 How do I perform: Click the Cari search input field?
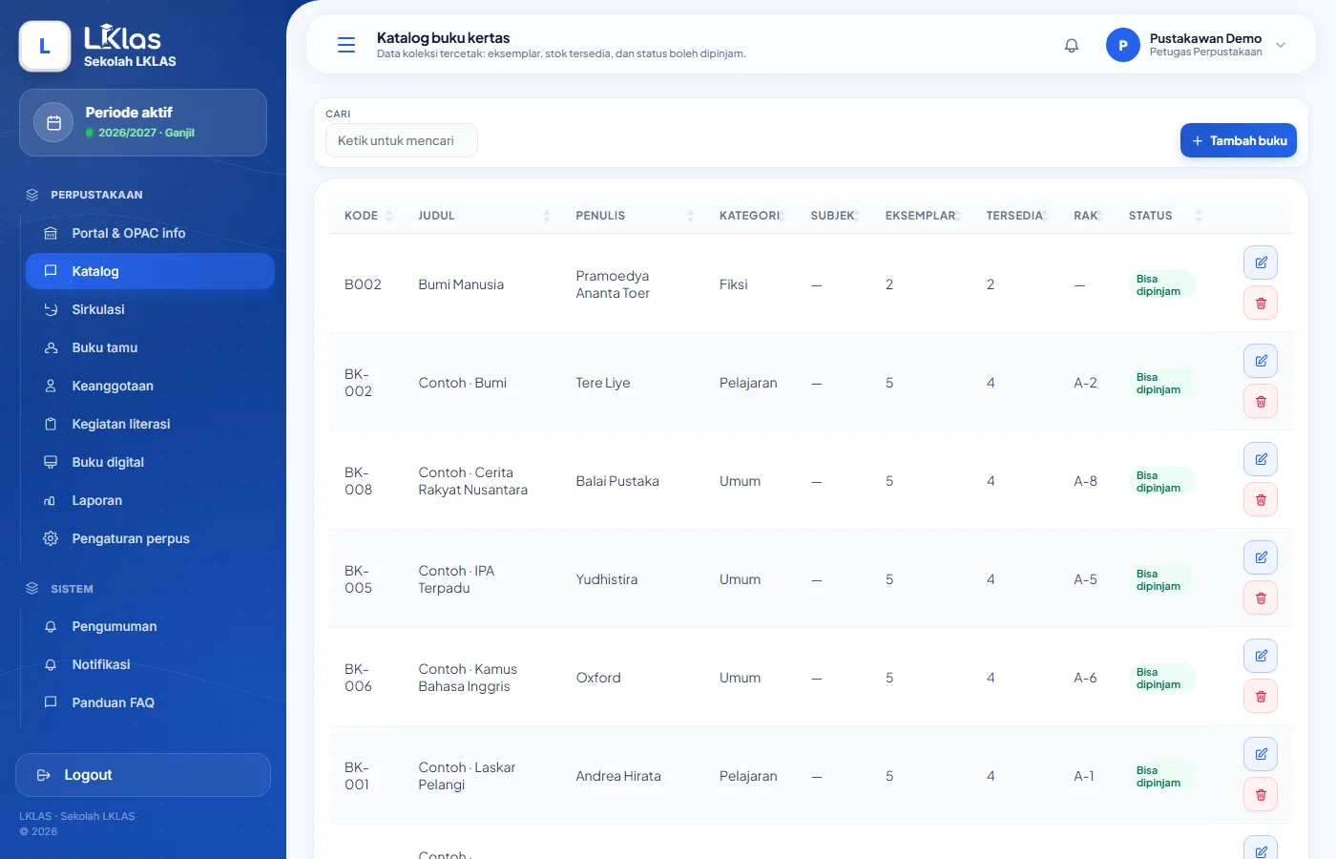coord(401,140)
